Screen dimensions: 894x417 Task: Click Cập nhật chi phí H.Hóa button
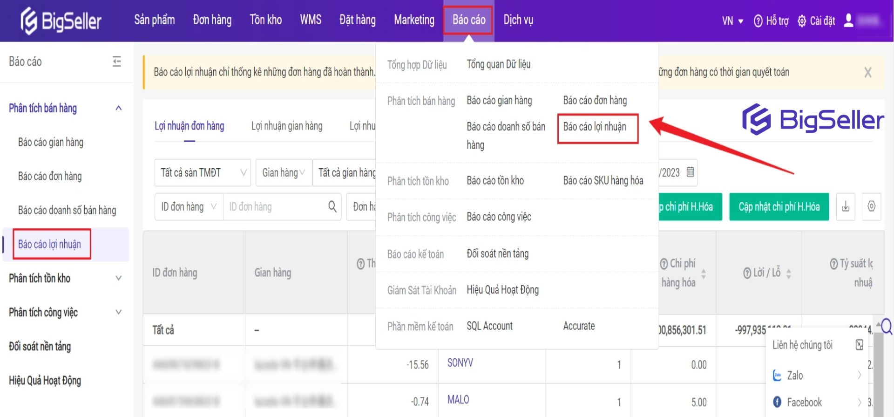779,206
